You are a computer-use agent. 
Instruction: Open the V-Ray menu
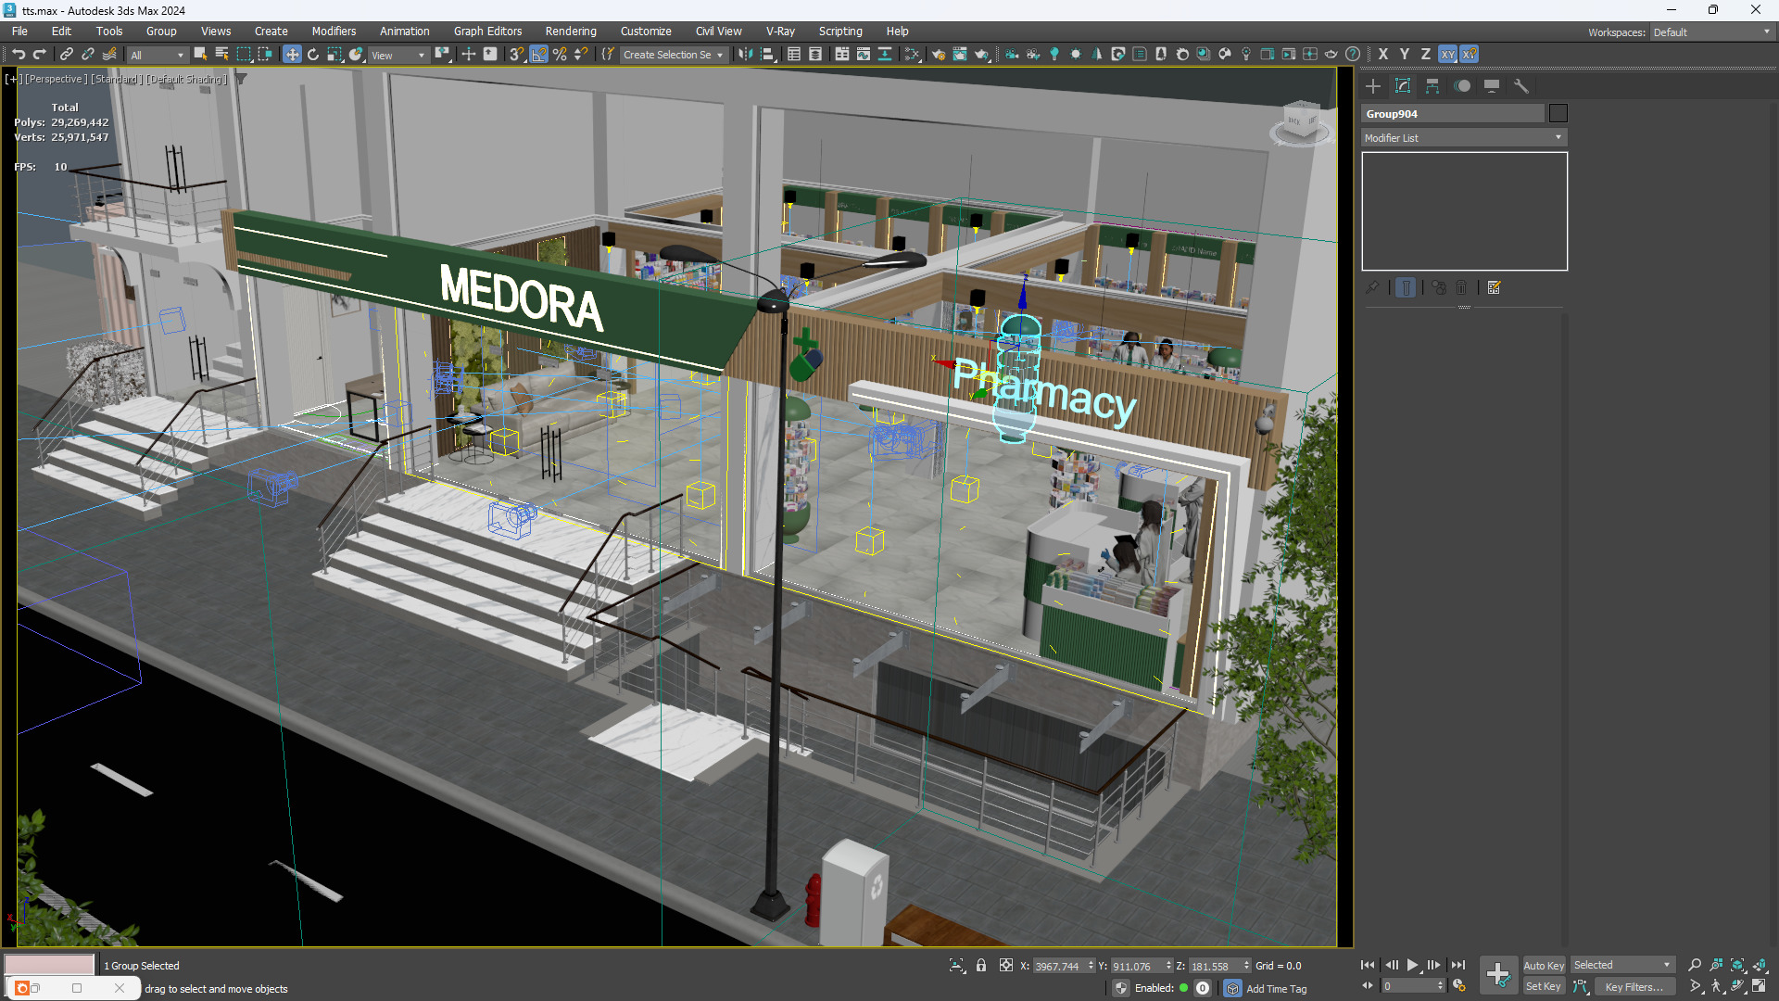[780, 32]
